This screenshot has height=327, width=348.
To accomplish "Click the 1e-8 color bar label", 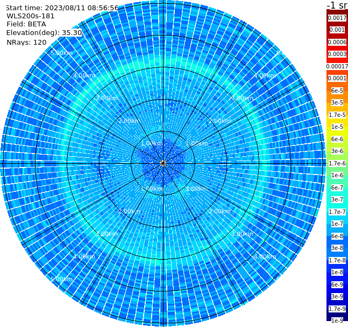I will click(x=337, y=272).
